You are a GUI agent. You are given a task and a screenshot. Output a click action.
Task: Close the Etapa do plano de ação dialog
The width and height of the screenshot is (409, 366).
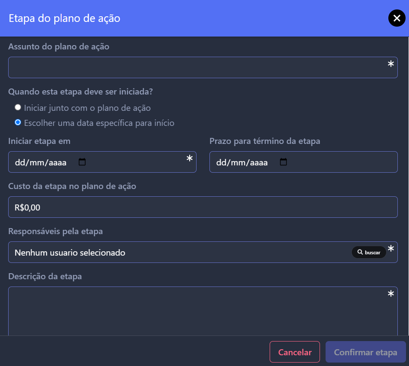397,18
